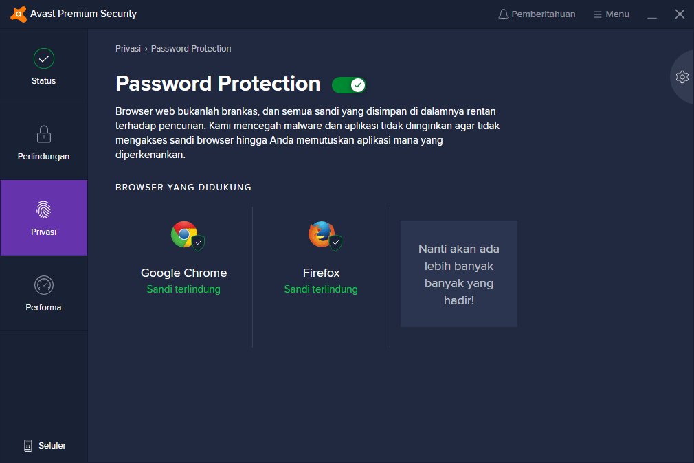Click the Pemberitahuan bell icon
The height and width of the screenshot is (463, 694).
click(x=504, y=14)
